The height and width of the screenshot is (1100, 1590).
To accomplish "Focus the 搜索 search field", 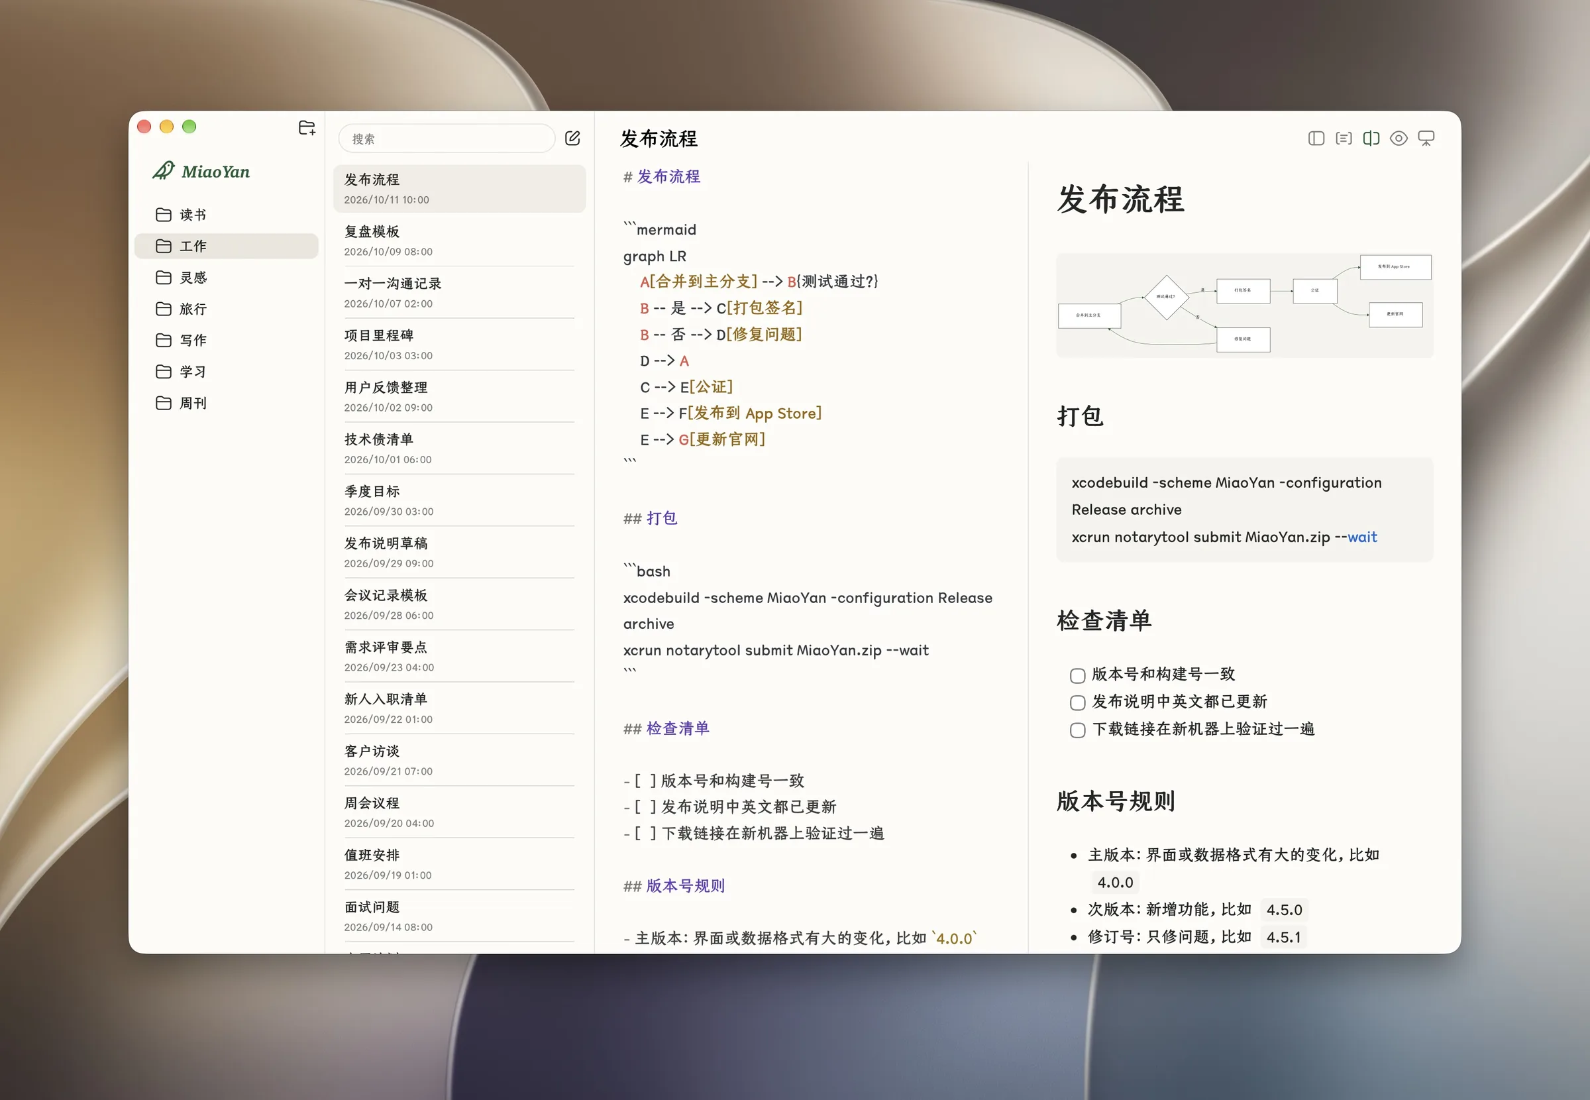I will coord(447,138).
